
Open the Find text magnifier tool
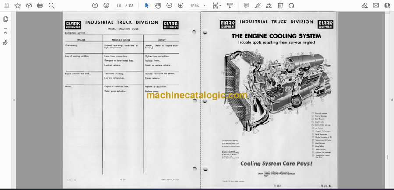pos(52,6)
